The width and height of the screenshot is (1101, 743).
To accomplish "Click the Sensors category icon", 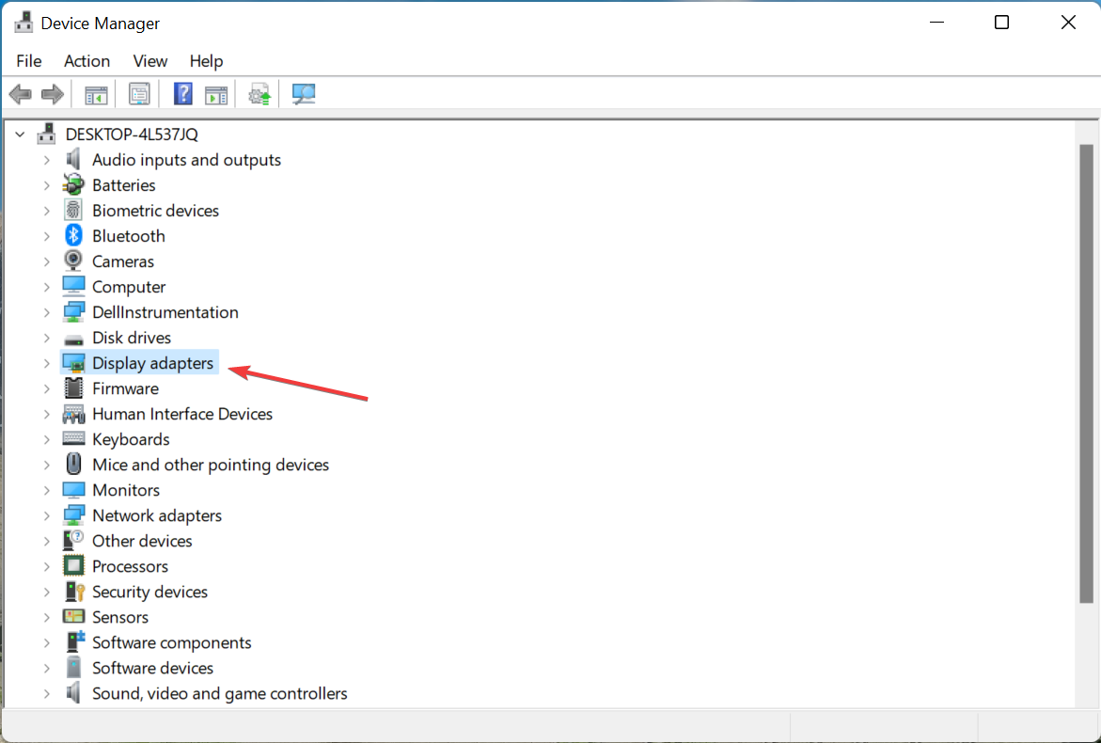I will pyautogui.click(x=73, y=616).
